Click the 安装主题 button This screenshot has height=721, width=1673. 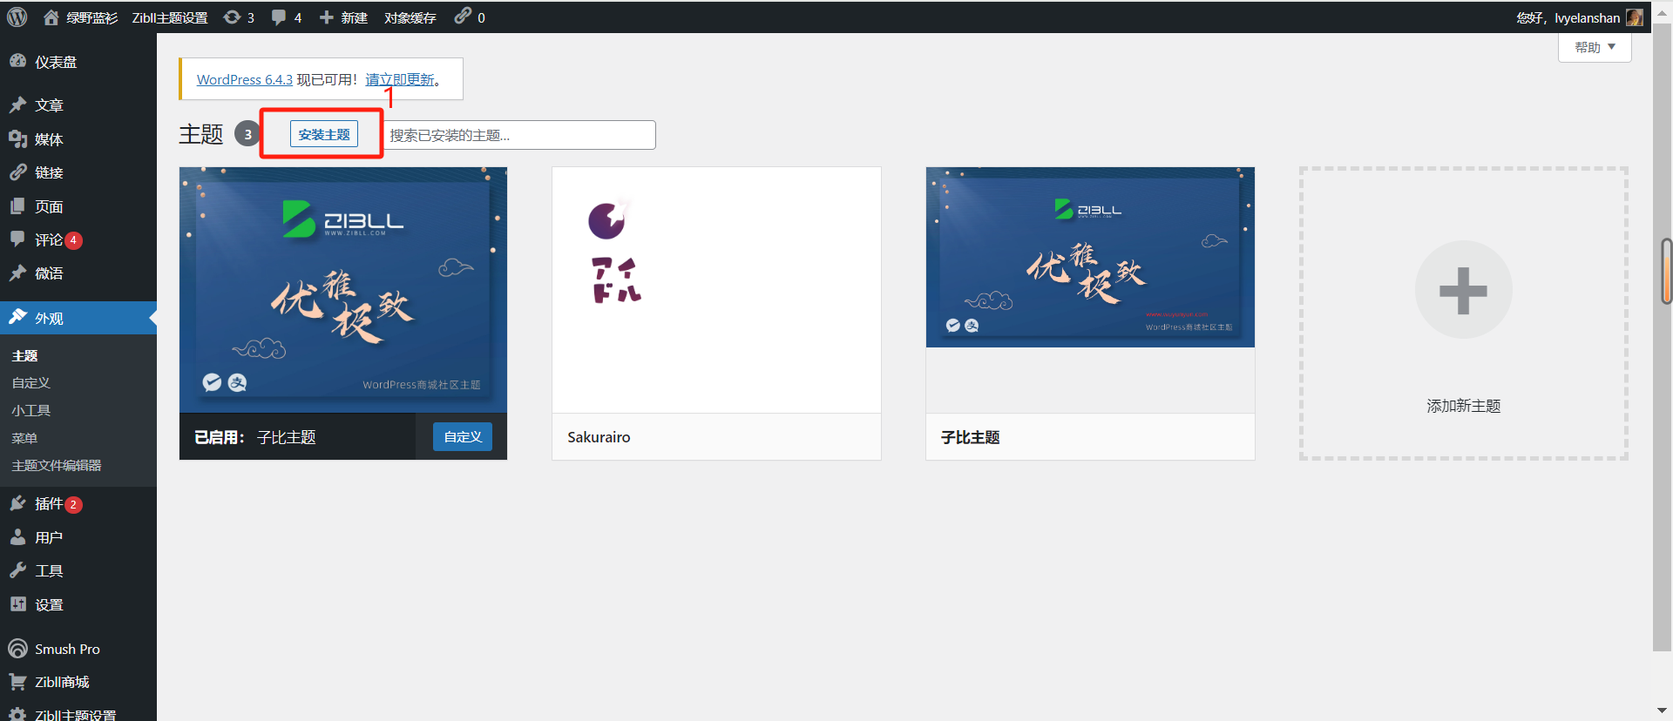pyautogui.click(x=324, y=135)
